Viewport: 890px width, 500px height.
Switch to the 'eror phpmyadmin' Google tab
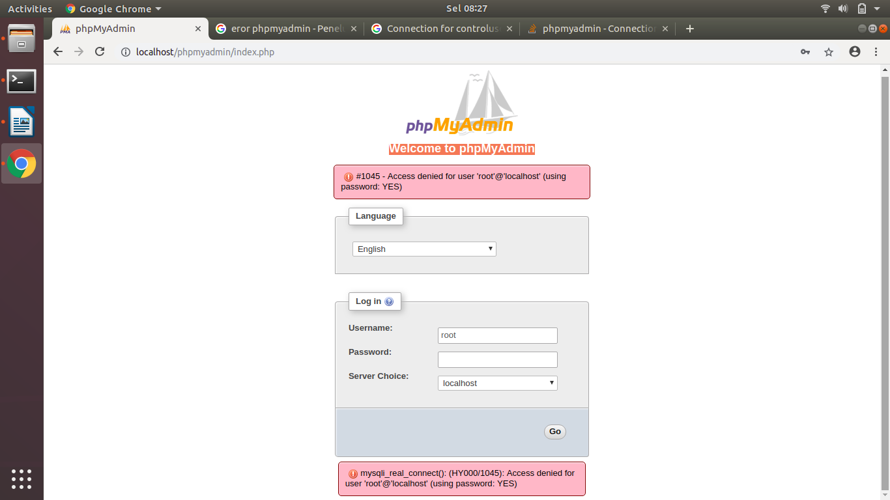(286, 29)
